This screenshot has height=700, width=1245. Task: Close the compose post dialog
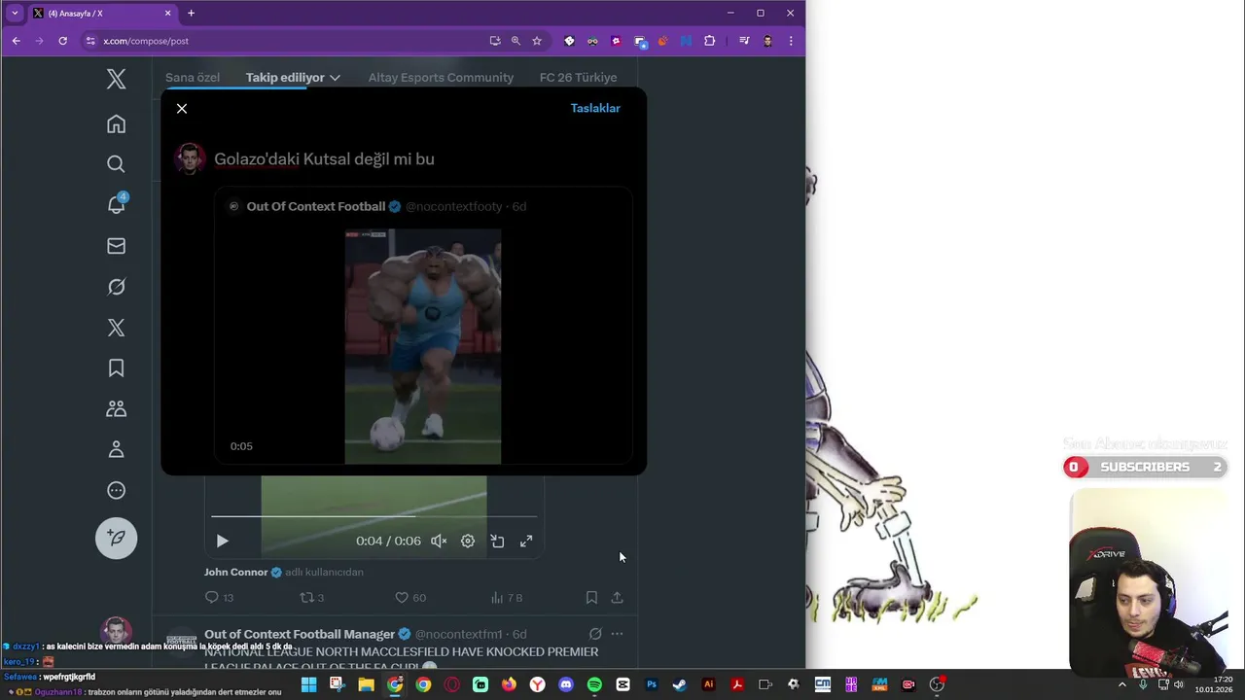click(x=182, y=108)
